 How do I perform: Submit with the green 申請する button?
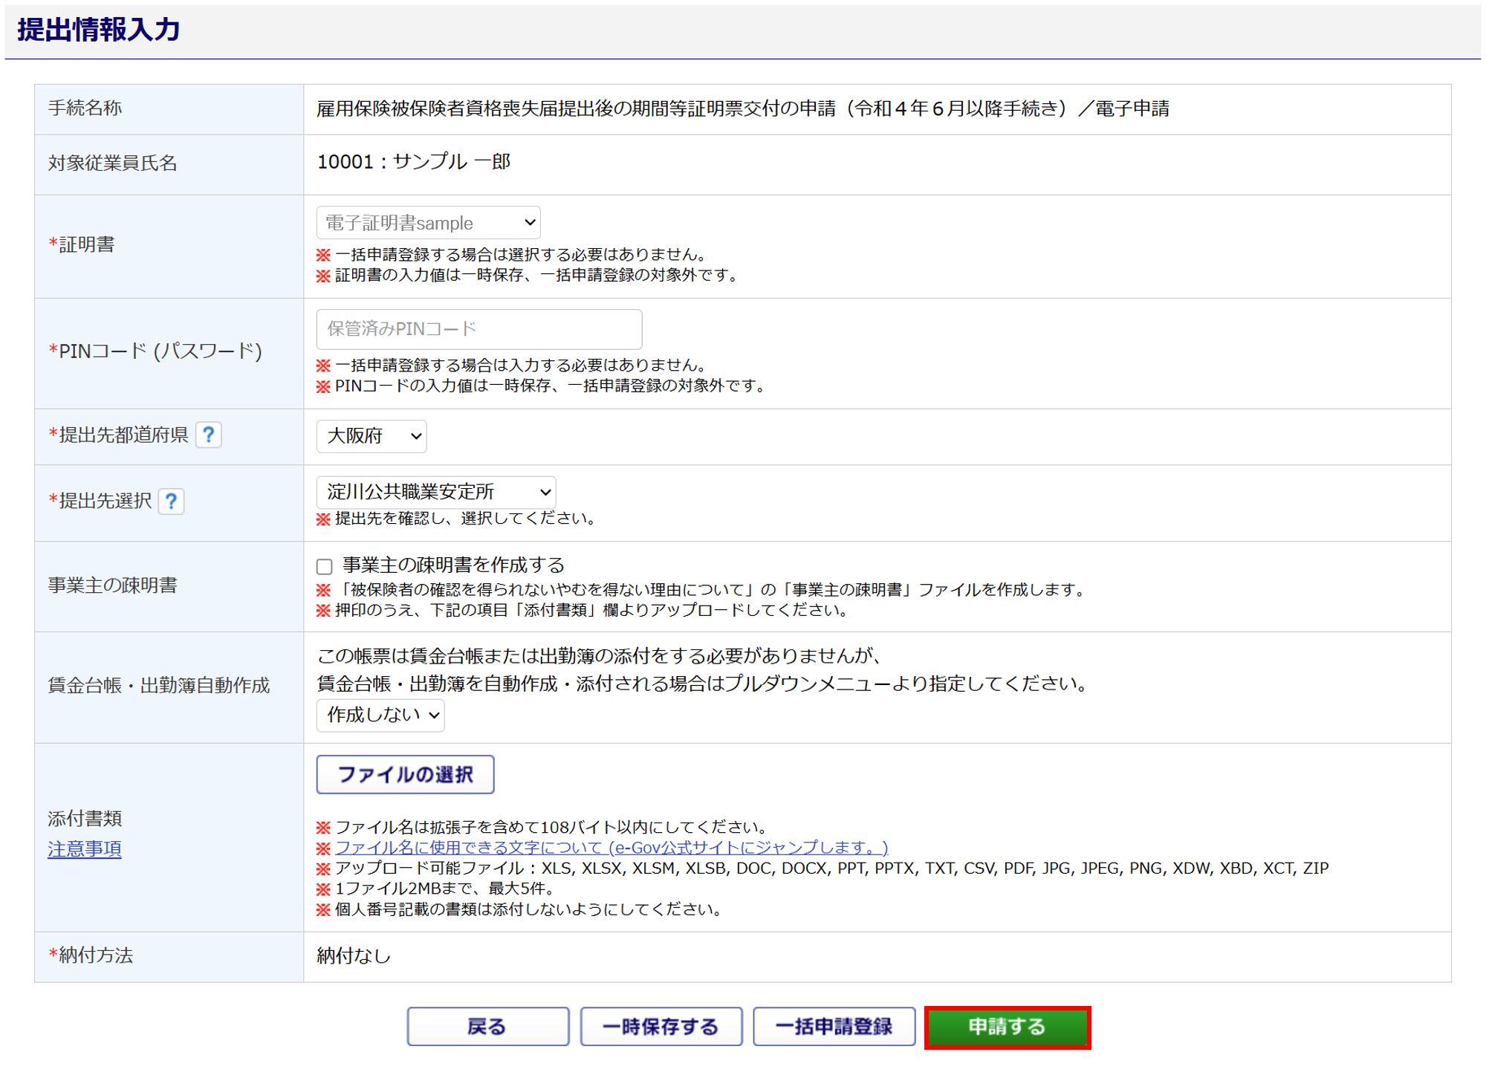point(1007,1027)
